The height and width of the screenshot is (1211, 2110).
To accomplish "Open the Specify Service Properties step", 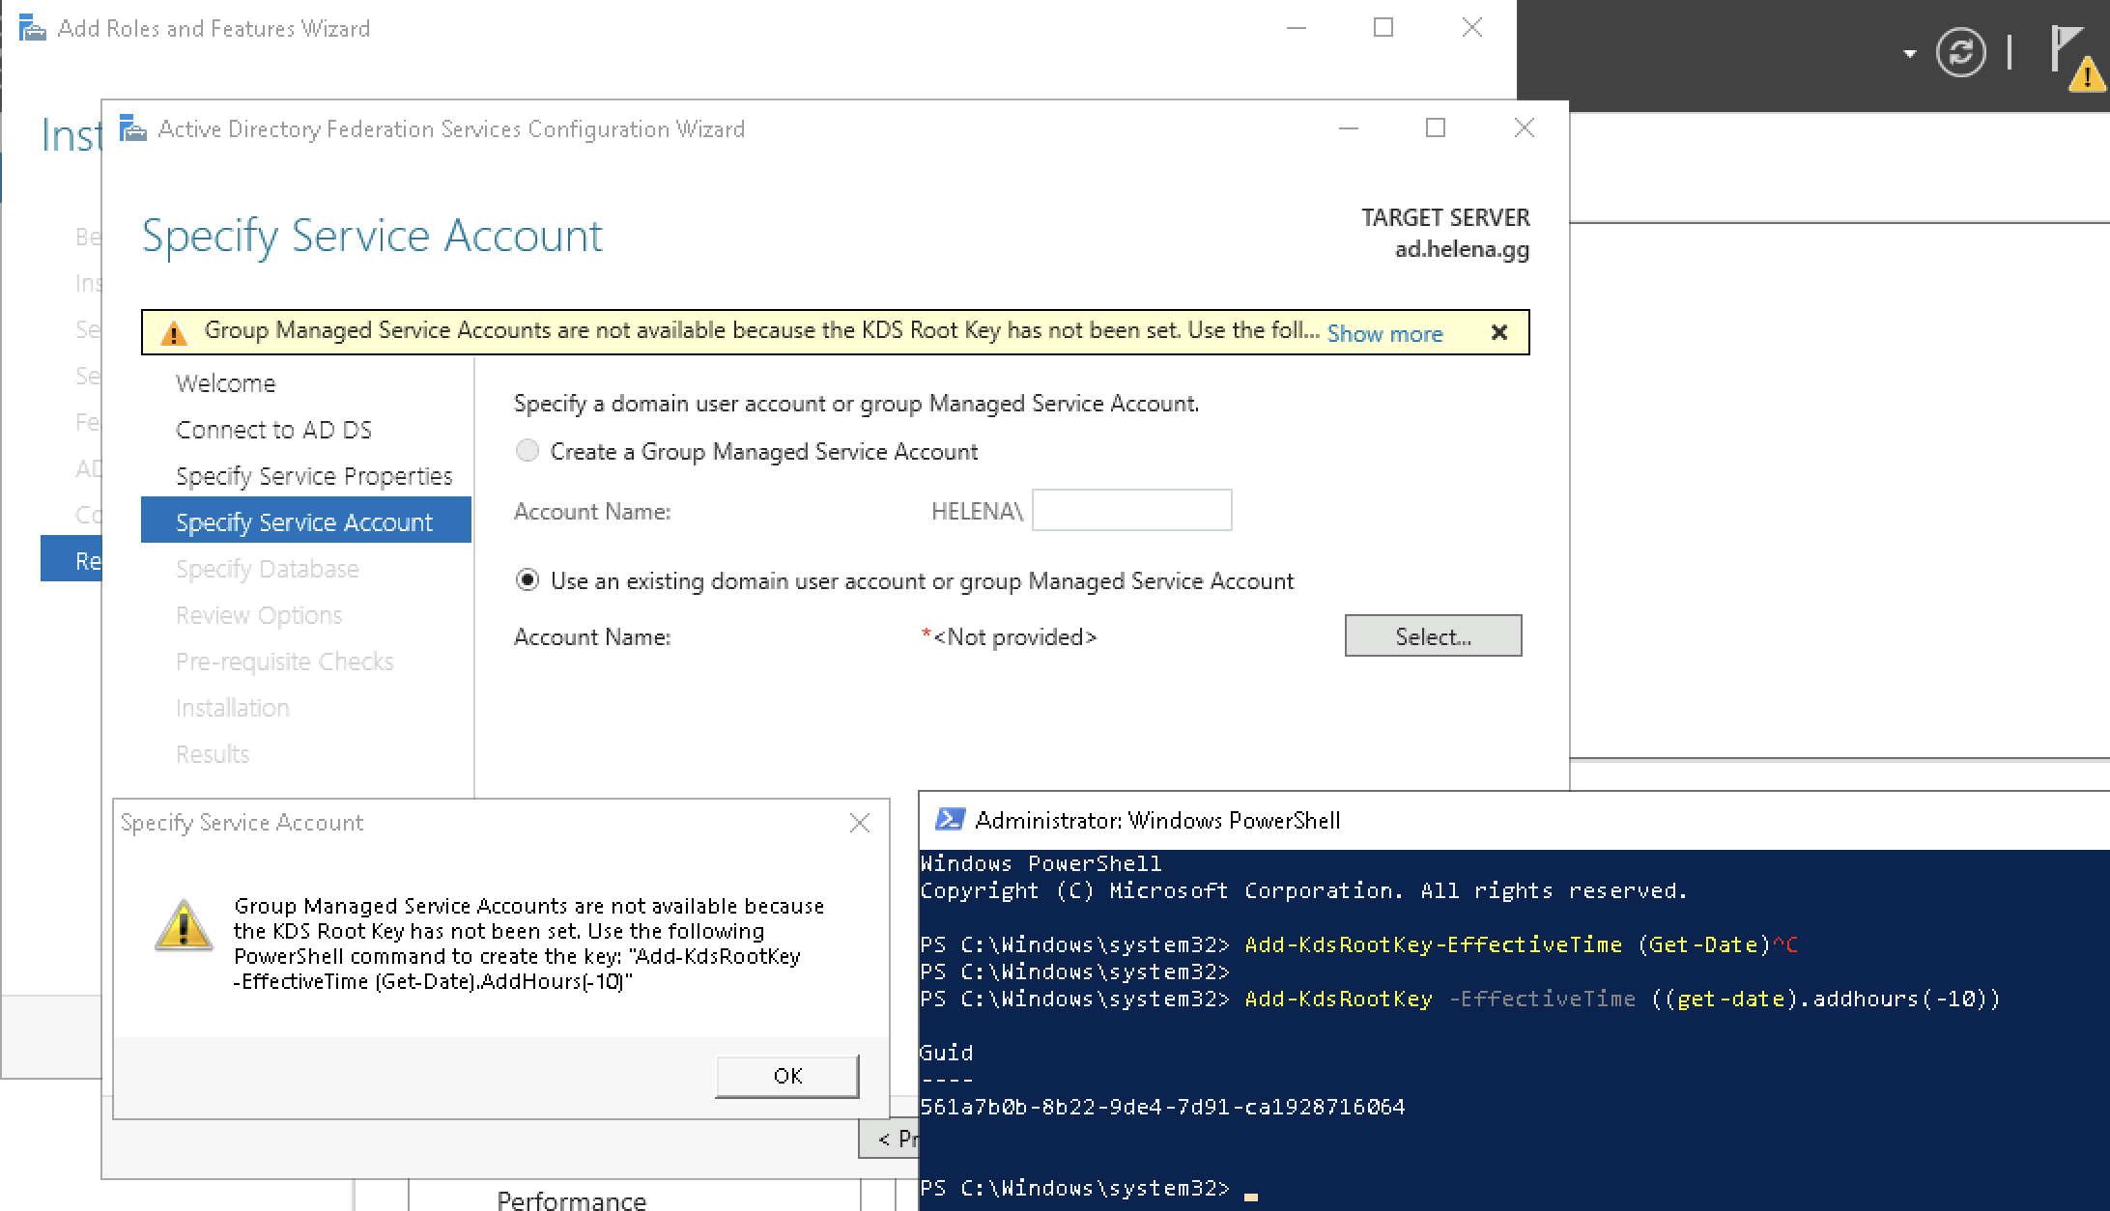I will [x=313, y=476].
